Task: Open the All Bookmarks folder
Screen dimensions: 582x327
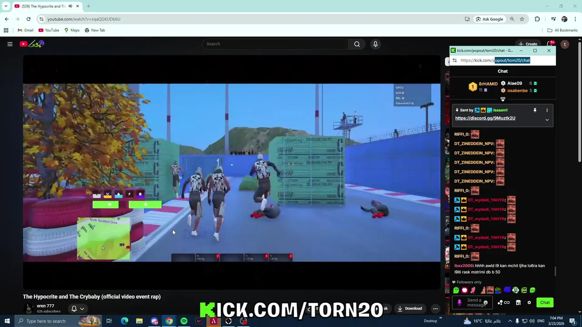Action: 562,30
